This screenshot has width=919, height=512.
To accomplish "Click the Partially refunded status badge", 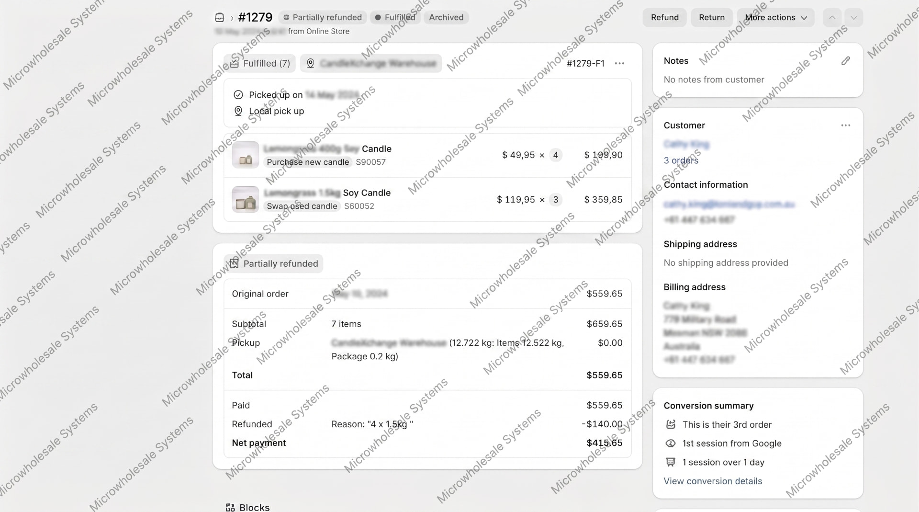I will click(x=323, y=18).
